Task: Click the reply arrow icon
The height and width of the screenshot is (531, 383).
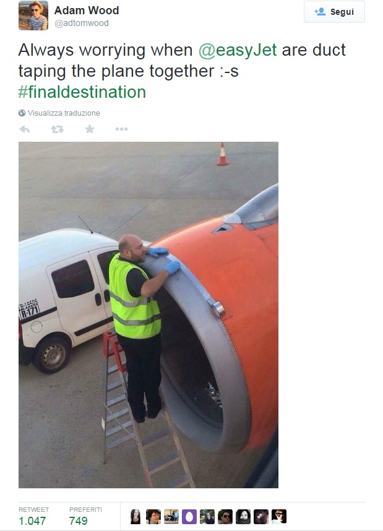Action: 25,129
